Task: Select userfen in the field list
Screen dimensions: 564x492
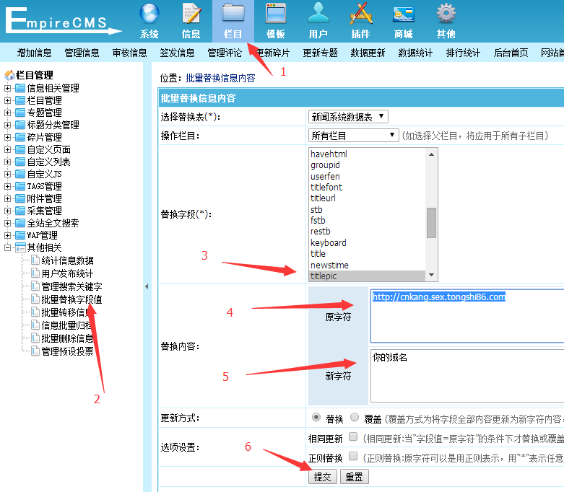Action: coord(368,176)
